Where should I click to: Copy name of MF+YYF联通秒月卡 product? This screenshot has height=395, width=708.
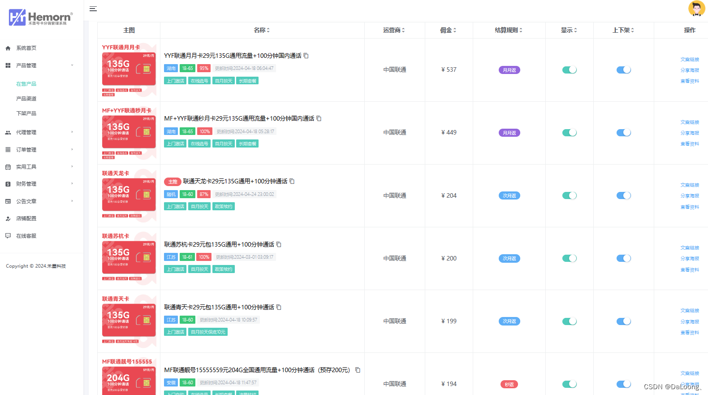[x=319, y=118]
